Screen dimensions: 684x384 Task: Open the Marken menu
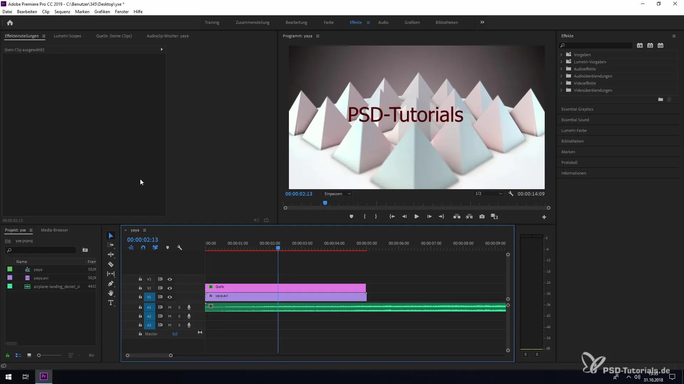click(82, 12)
